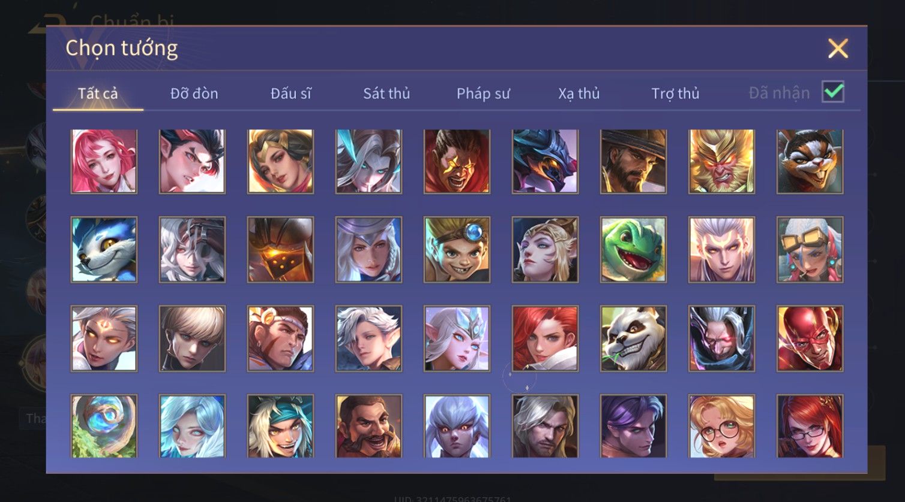
Task: Close the Chọn tướng dialog
Action: (x=838, y=49)
